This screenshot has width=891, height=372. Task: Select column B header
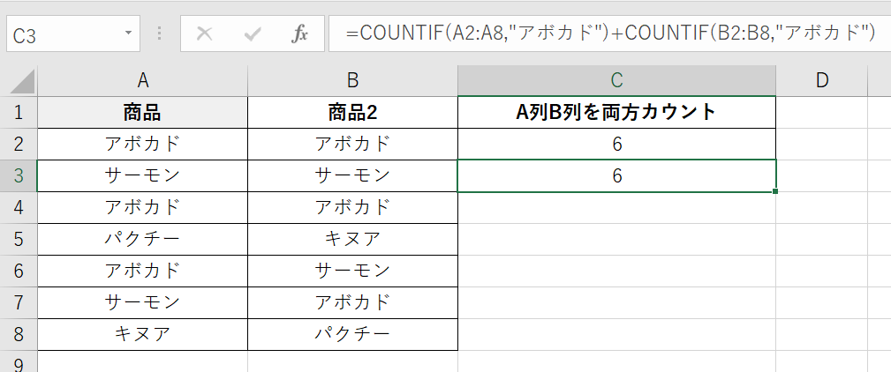352,80
